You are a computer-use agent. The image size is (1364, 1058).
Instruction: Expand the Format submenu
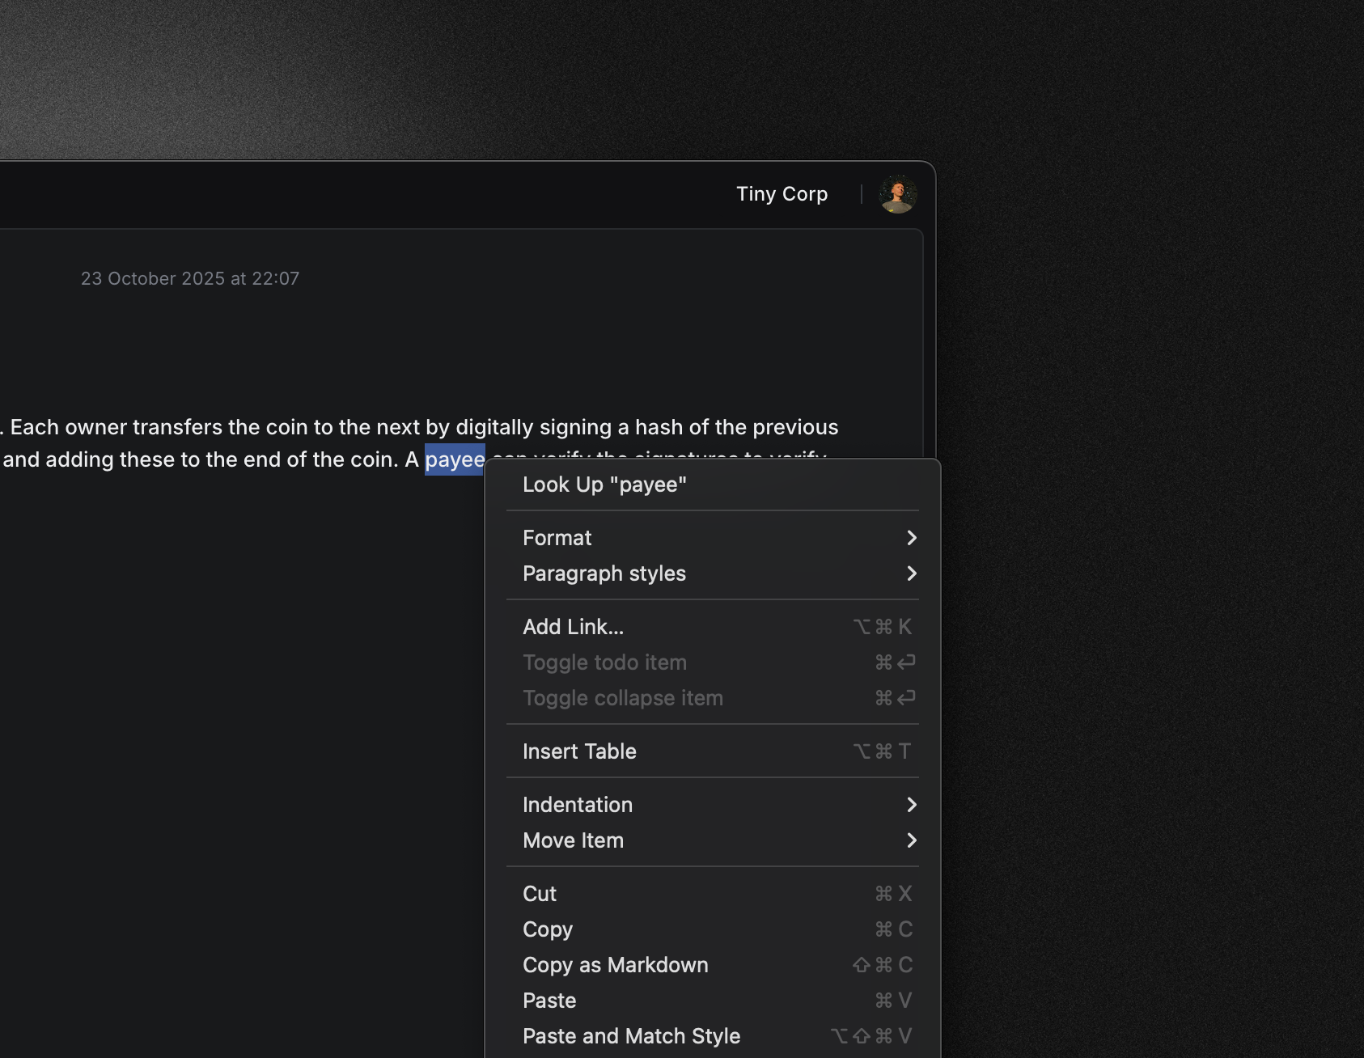[557, 538]
